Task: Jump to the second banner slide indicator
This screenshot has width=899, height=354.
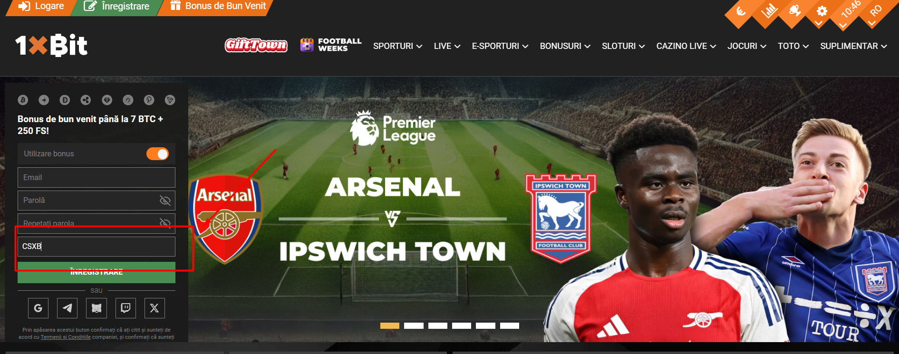Action: click(x=414, y=325)
